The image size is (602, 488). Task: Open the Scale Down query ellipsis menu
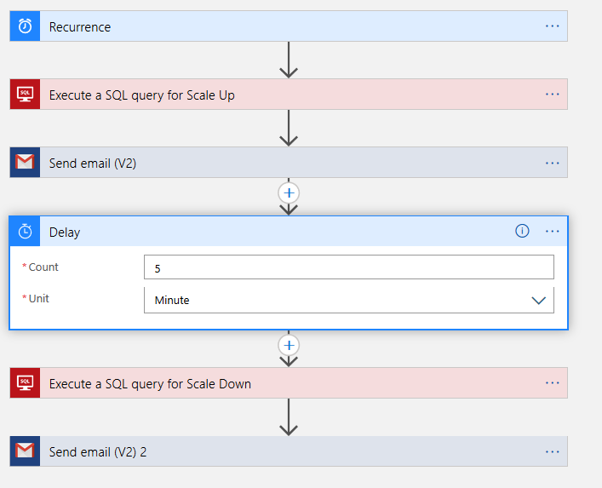[x=553, y=383]
